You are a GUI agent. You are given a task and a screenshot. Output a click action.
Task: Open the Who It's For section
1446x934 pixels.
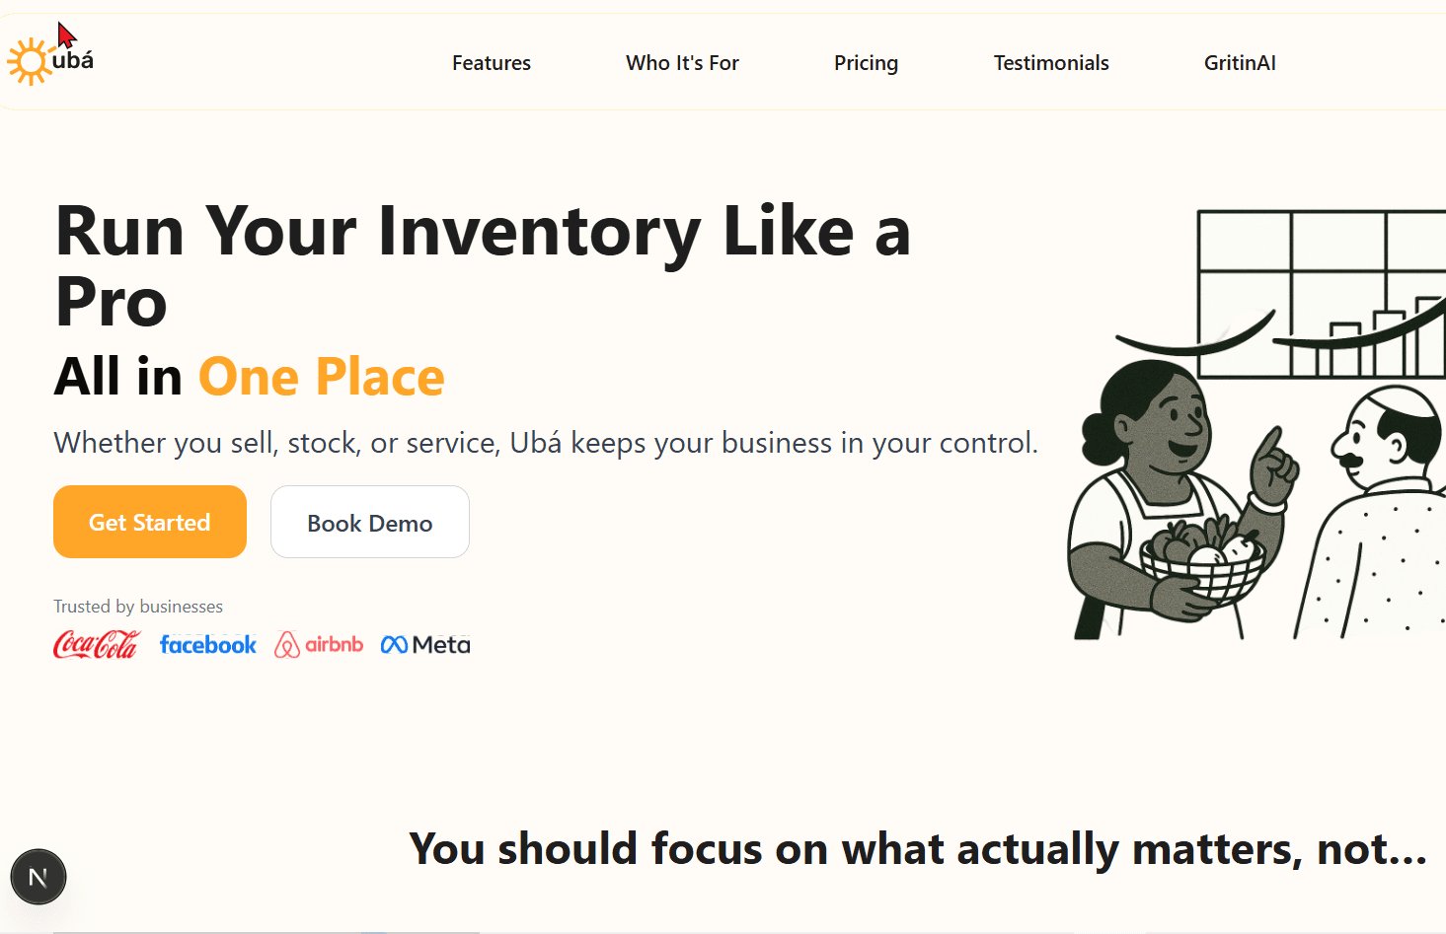pyautogui.click(x=682, y=63)
